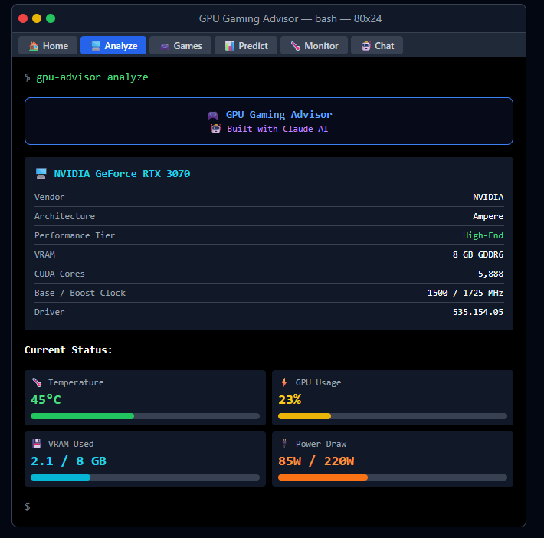
Task: Click the robot icon beside Built with Claude AI
Action: point(216,129)
